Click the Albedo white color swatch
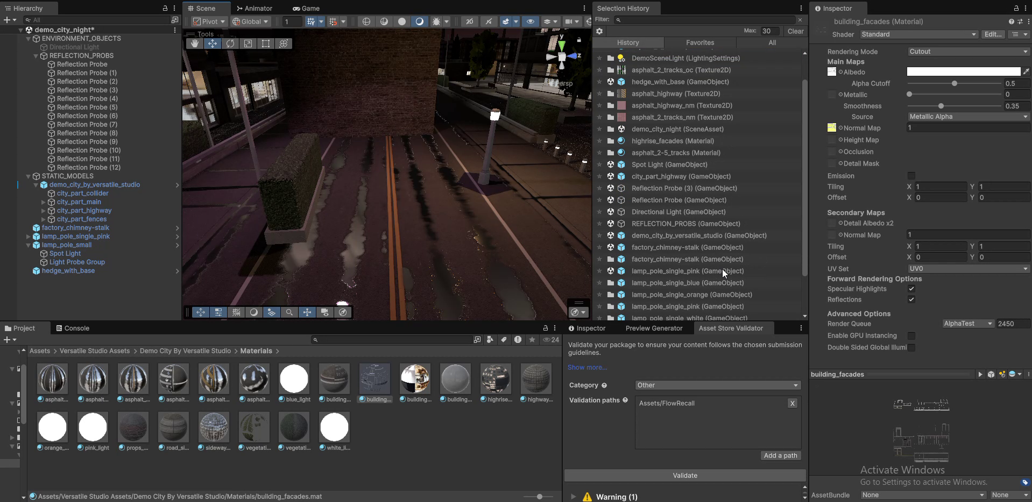Image resolution: width=1032 pixels, height=502 pixels. [x=963, y=71]
